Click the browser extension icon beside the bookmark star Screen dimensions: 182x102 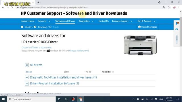coord(174,7)
